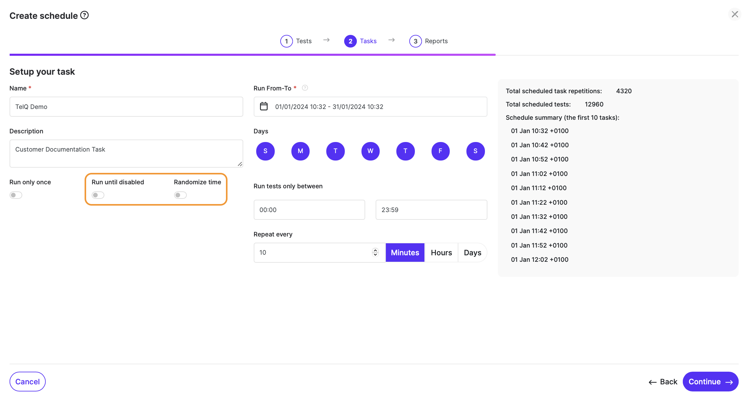Select the Hours repeat unit
The height and width of the screenshot is (397, 747).
coord(441,253)
